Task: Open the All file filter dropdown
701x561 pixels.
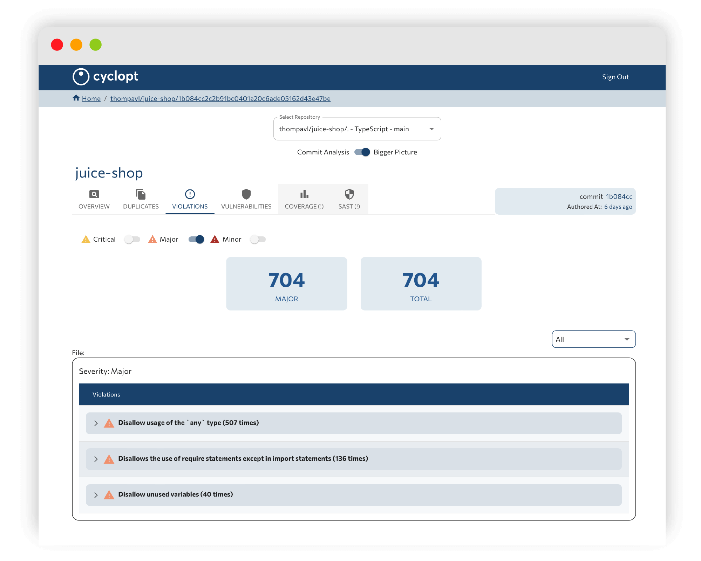Action: point(594,339)
